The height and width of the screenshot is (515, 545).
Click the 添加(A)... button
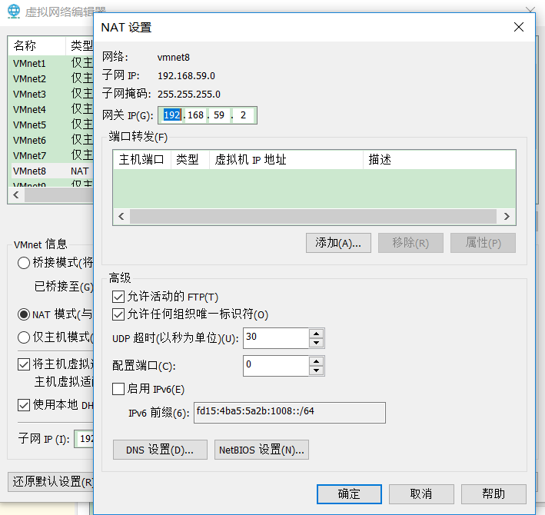(x=338, y=243)
